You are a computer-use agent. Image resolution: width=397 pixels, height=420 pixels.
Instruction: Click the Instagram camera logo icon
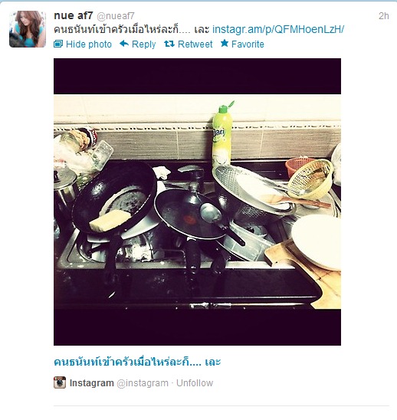click(60, 382)
